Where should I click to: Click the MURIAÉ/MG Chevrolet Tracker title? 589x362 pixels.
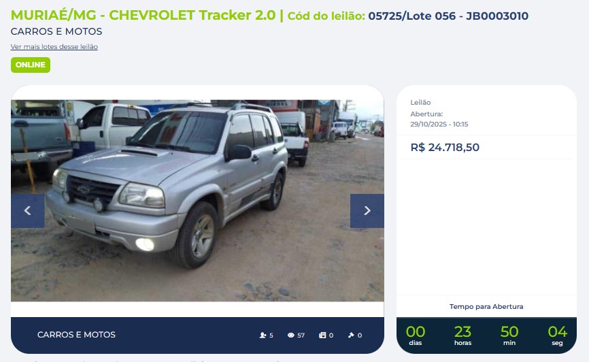coord(143,15)
